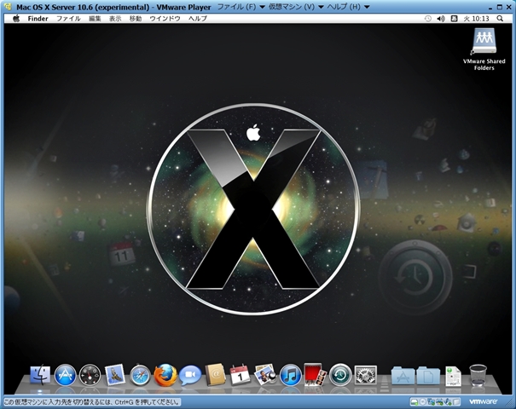Click the vmware logo in status bar
516x409 pixels.
(483, 401)
